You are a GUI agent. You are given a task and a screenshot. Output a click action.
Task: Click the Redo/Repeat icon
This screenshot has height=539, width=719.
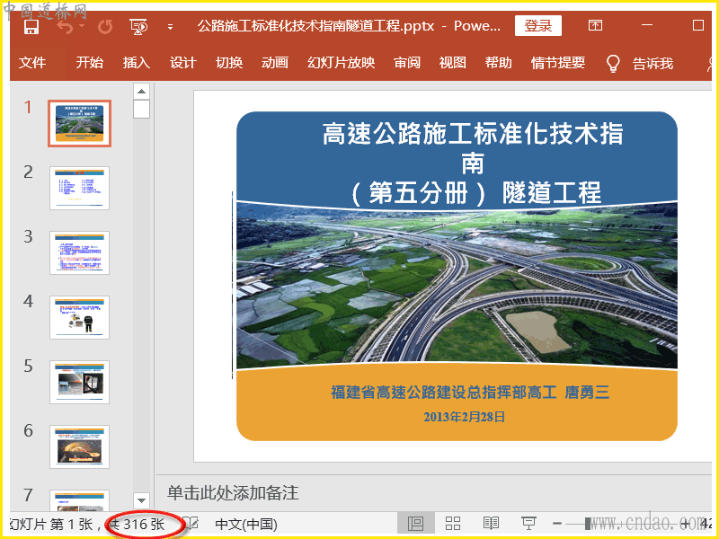105,26
